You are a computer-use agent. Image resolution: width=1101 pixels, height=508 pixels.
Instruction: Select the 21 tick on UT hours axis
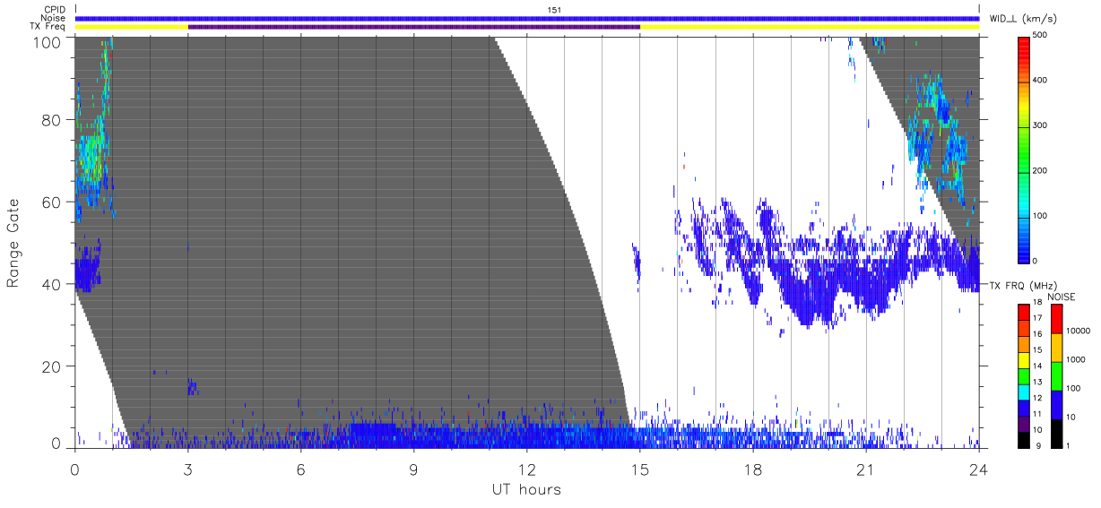coord(865,469)
